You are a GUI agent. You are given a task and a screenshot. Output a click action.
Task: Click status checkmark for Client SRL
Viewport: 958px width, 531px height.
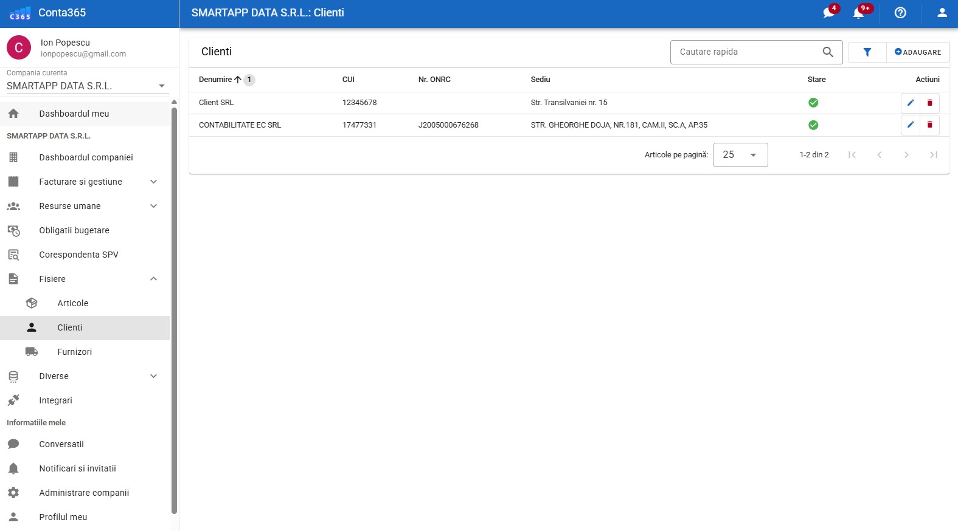813,103
